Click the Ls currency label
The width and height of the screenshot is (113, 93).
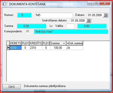point(51,26)
